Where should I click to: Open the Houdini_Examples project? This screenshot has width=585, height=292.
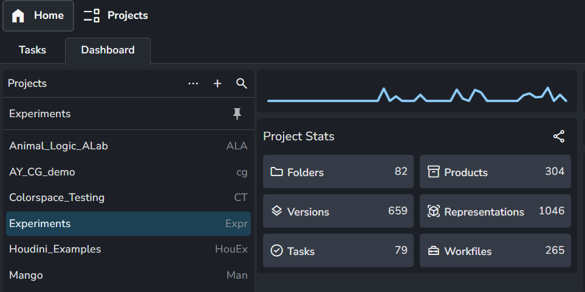point(55,249)
